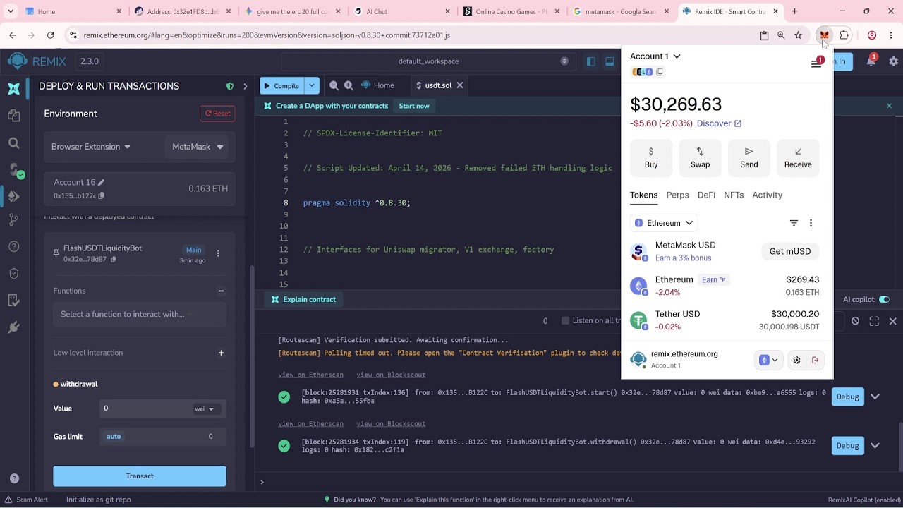Expand the start() transaction log details
This screenshot has width=903, height=508.
[x=875, y=397]
